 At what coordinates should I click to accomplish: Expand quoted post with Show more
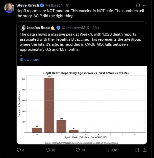(30, 60)
